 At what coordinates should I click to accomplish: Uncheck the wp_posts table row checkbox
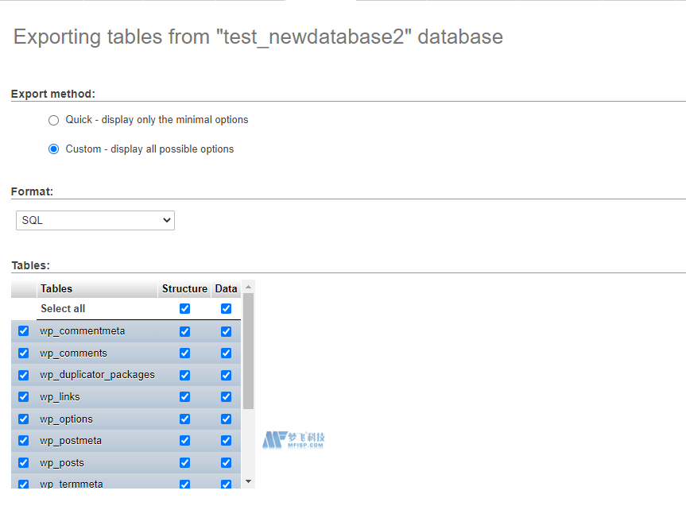pyautogui.click(x=23, y=462)
